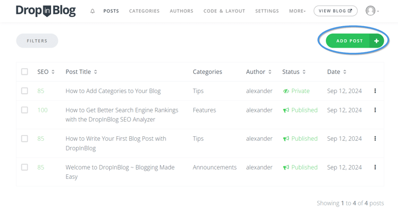Viewport: 398px width, 210px height.
Task: Open the user avatar account menu
Action: pos(372,11)
